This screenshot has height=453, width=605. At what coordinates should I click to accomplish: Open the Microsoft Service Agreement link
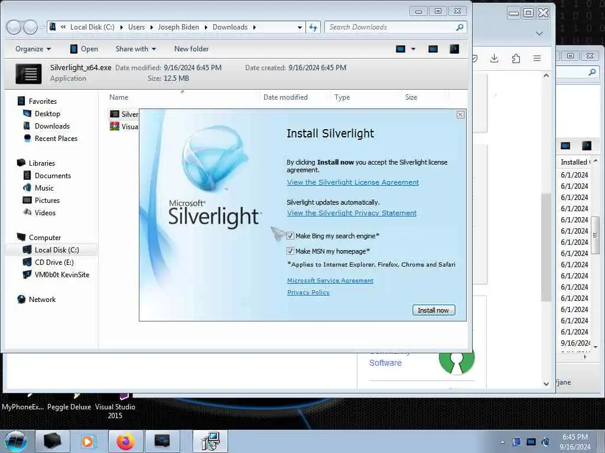click(330, 280)
